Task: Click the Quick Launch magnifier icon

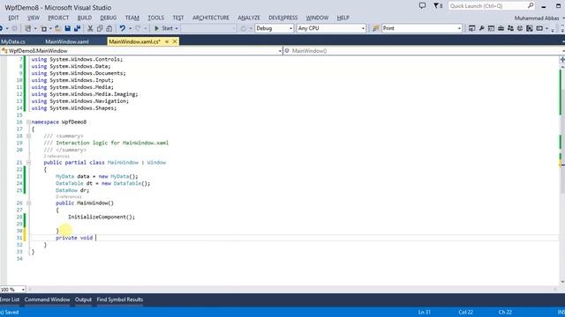Action: pos(531,6)
